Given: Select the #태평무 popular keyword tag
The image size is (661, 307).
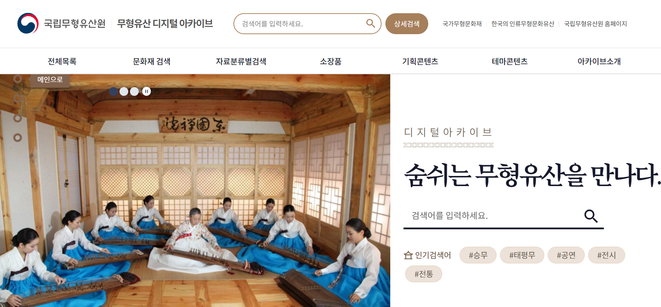Looking at the screenshot, I should [x=522, y=255].
